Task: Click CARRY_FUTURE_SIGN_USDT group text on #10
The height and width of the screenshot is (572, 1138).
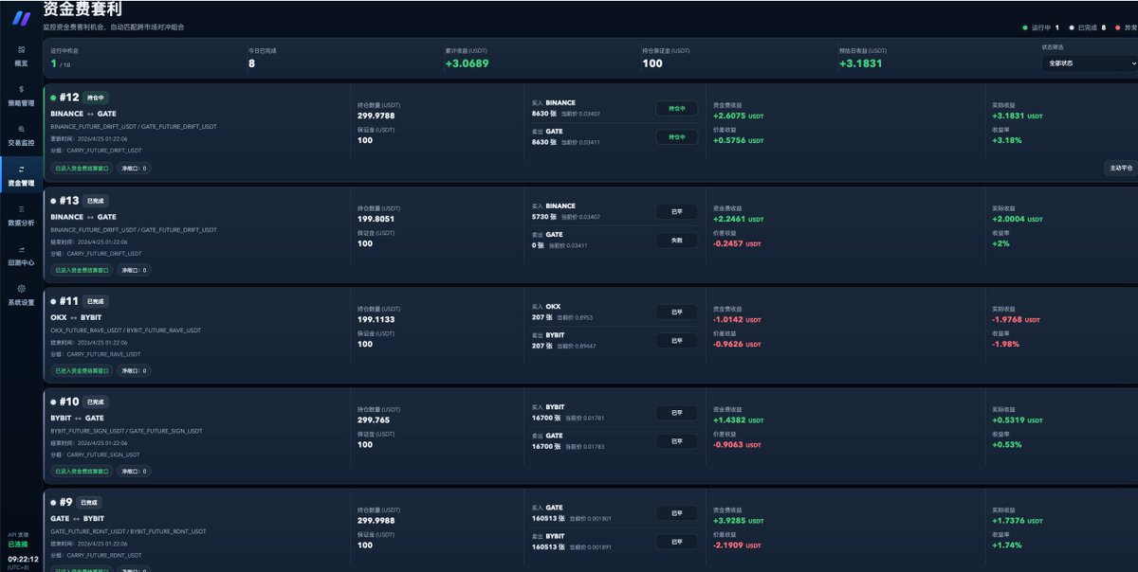Action: [104, 455]
